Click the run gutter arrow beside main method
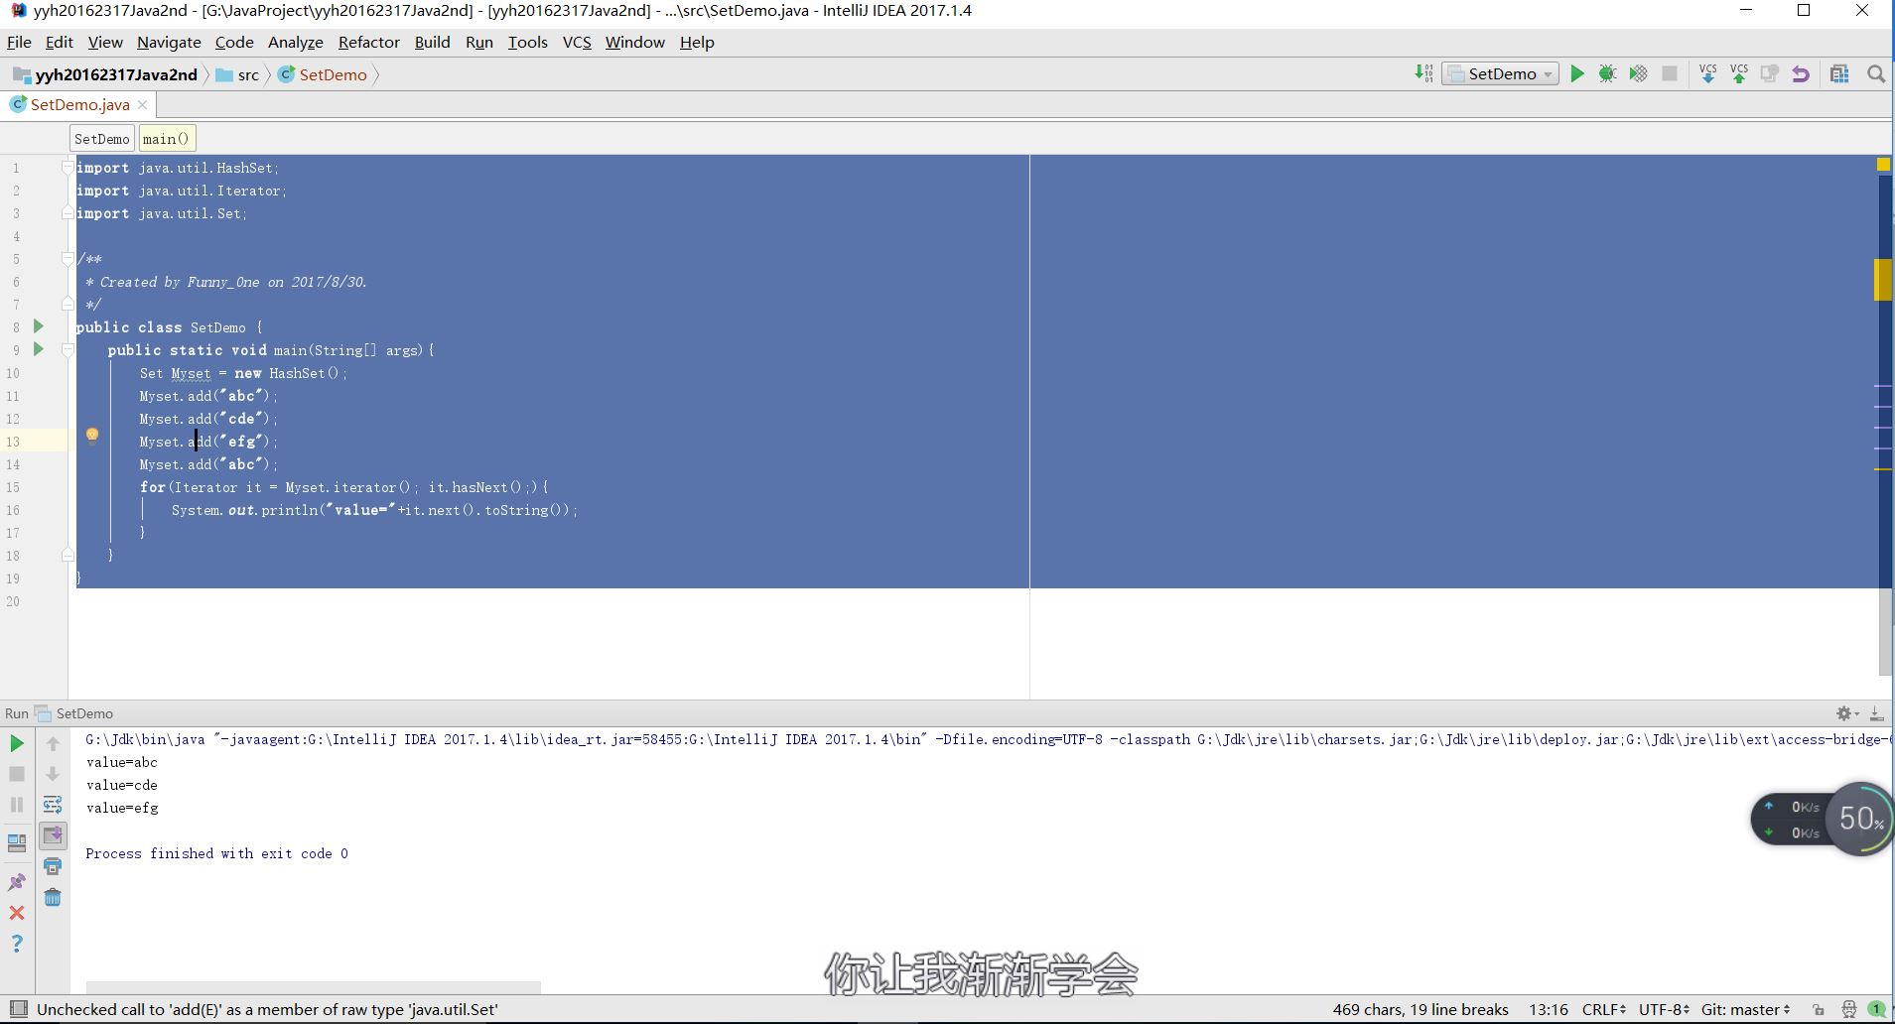Screen dimensions: 1895x1024 coord(39,348)
